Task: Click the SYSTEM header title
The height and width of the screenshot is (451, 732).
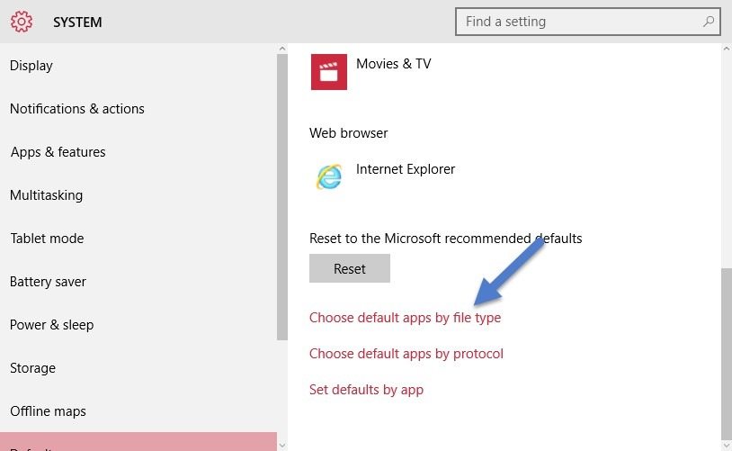Action: 77,22
